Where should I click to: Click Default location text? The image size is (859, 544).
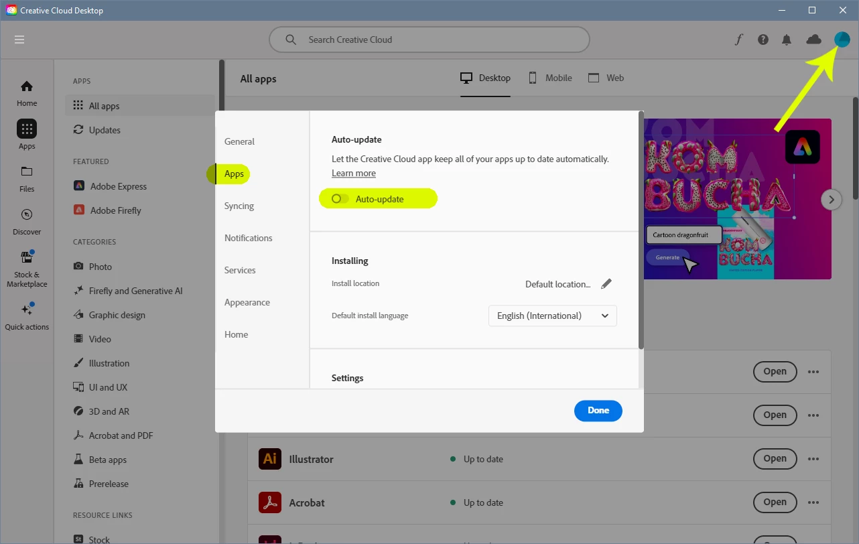(x=558, y=284)
